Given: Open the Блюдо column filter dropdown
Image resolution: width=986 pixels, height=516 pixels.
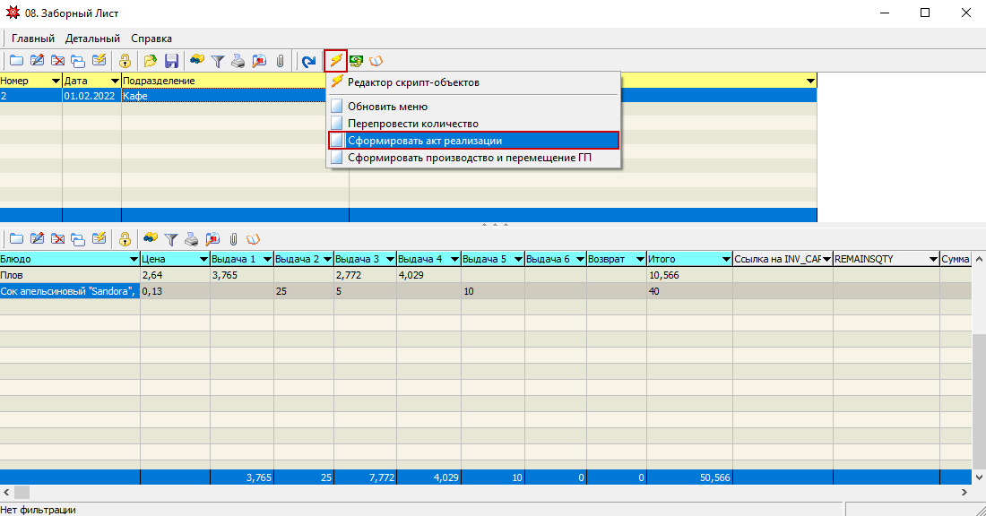Looking at the screenshot, I should coord(134,259).
